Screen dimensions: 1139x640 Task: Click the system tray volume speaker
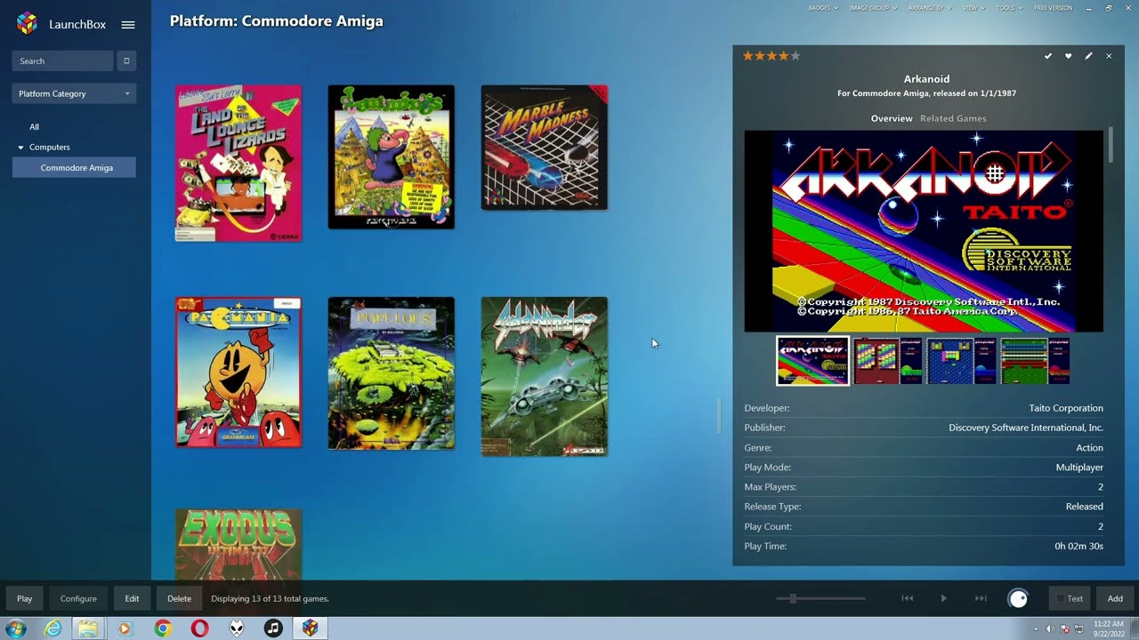1051,628
